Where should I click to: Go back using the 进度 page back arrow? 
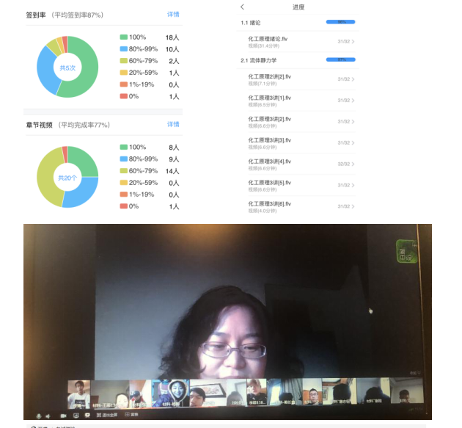coord(243,7)
